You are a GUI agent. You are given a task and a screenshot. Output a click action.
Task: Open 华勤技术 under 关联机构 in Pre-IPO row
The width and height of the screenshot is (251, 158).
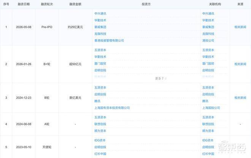click(x=208, y=20)
